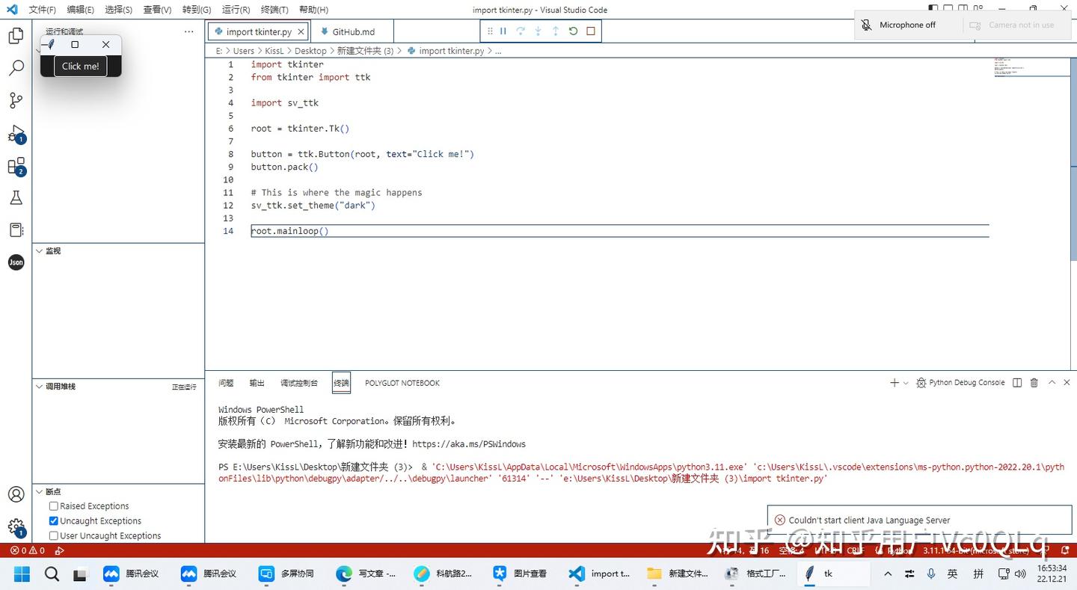Open the Search view

(x=16, y=67)
